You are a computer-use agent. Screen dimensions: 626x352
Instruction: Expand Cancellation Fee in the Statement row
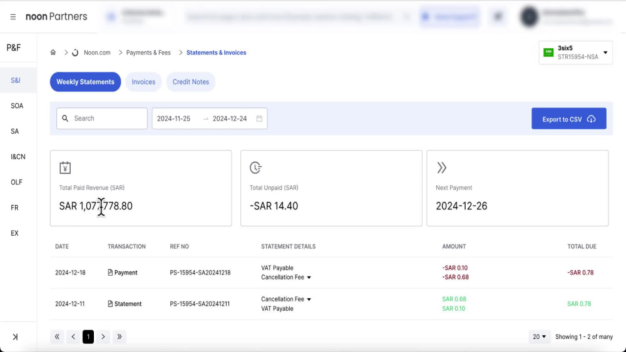(x=309, y=299)
